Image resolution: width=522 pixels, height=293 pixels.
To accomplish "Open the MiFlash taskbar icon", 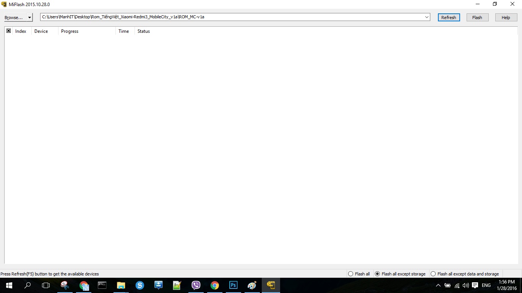I will [x=271, y=285].
